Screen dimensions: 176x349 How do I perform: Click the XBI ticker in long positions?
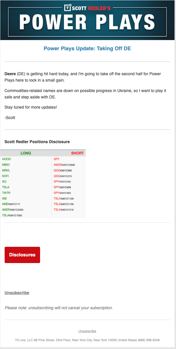pyautogui.click(x=4, y=198)
